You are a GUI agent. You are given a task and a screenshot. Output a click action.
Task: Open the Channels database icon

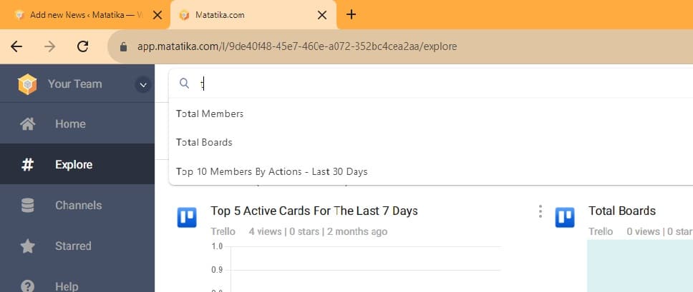(27, 205)
